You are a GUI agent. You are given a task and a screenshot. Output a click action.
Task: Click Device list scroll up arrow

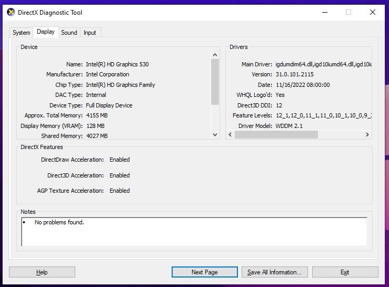coord(215,55)
